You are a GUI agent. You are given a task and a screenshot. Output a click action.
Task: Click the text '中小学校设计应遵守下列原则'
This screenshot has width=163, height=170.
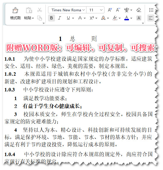click(57, 90)
